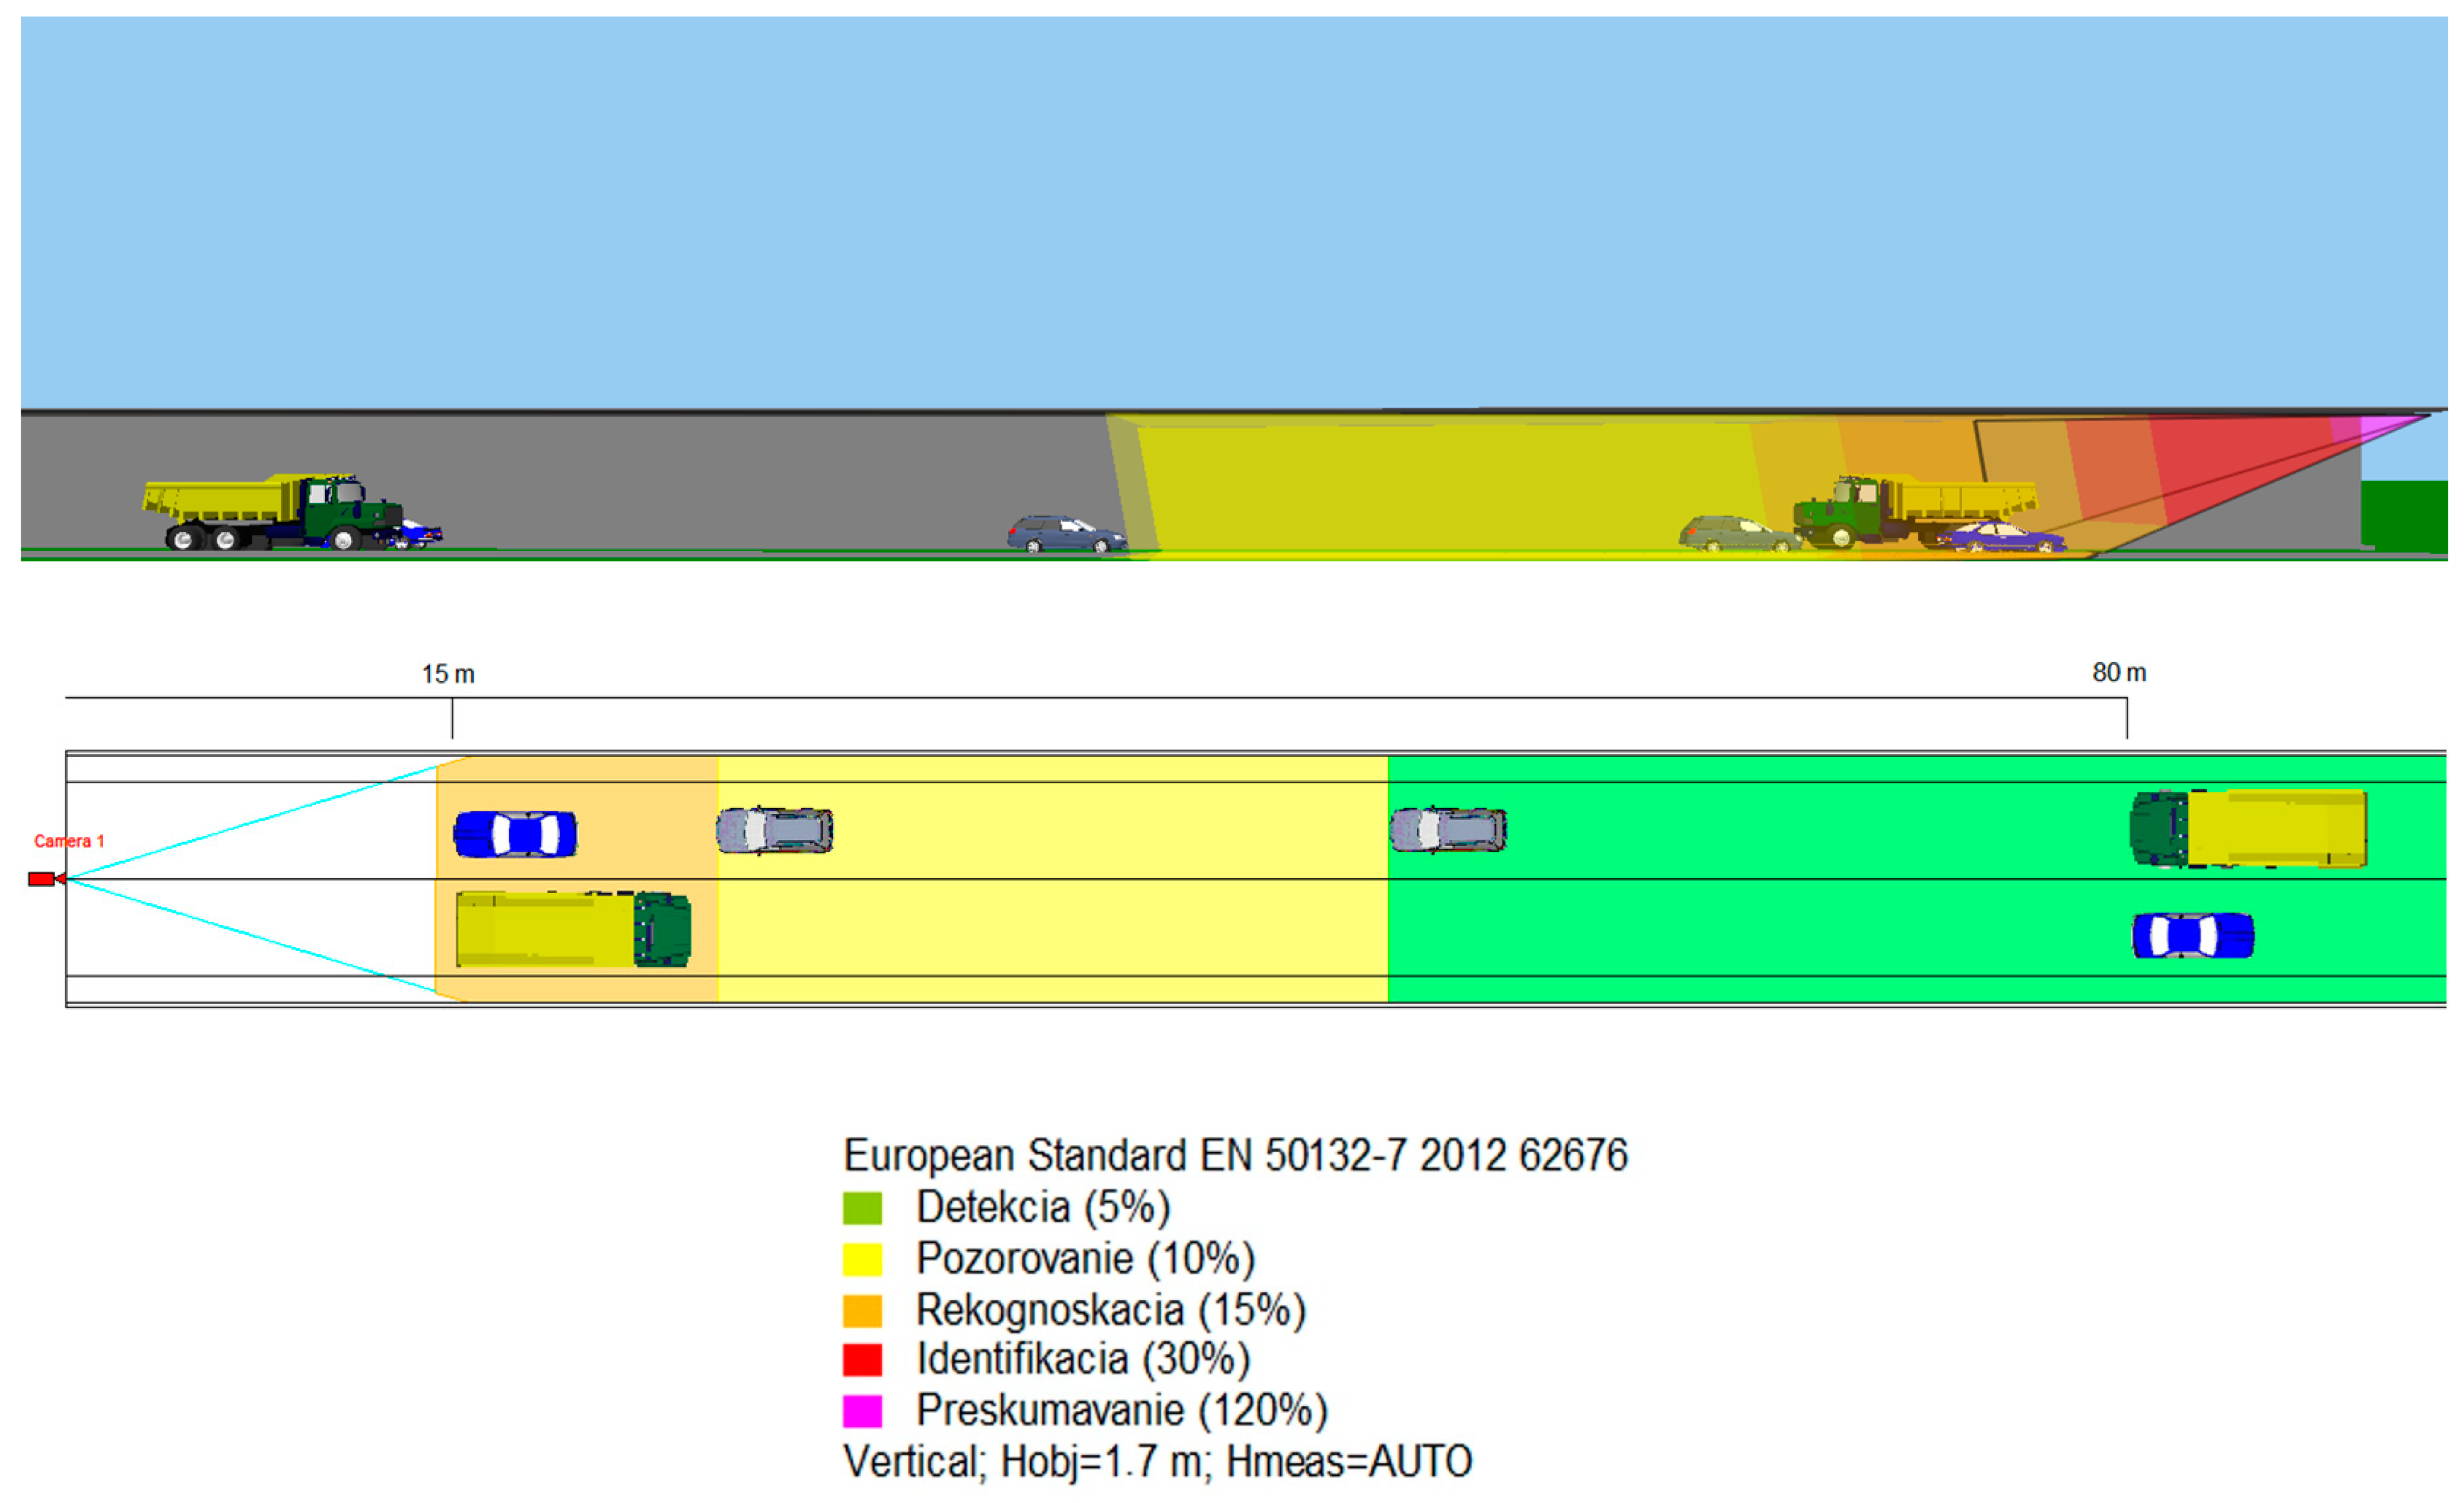Click the red Camera 1 icon
Screen dimensions: 2464x1503
(41, 879)
